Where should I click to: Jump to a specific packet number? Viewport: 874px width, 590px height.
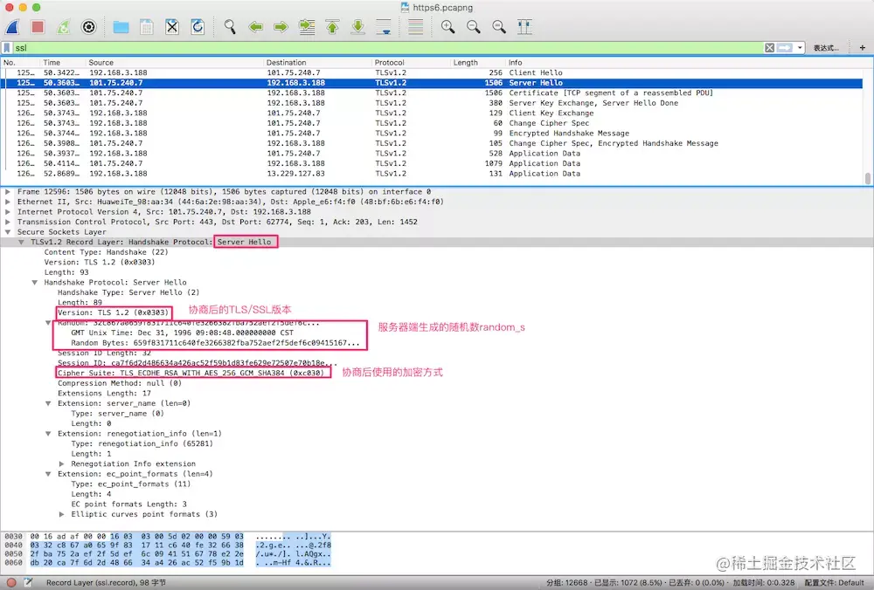307,27
